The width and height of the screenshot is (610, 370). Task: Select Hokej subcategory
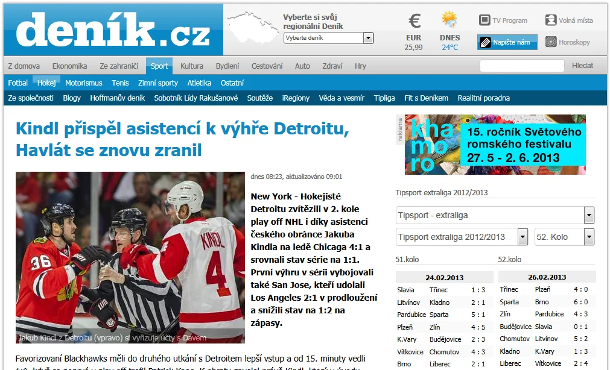46,83
